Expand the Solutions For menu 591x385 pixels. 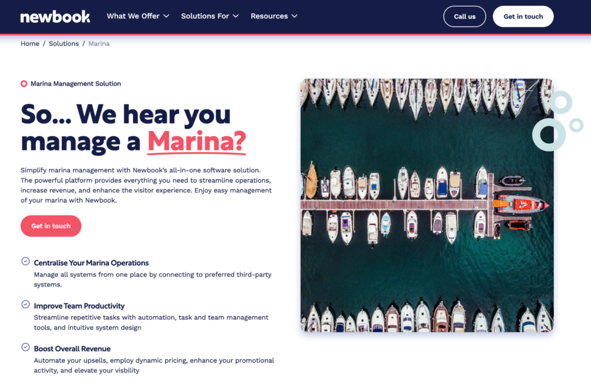(210, 16)
